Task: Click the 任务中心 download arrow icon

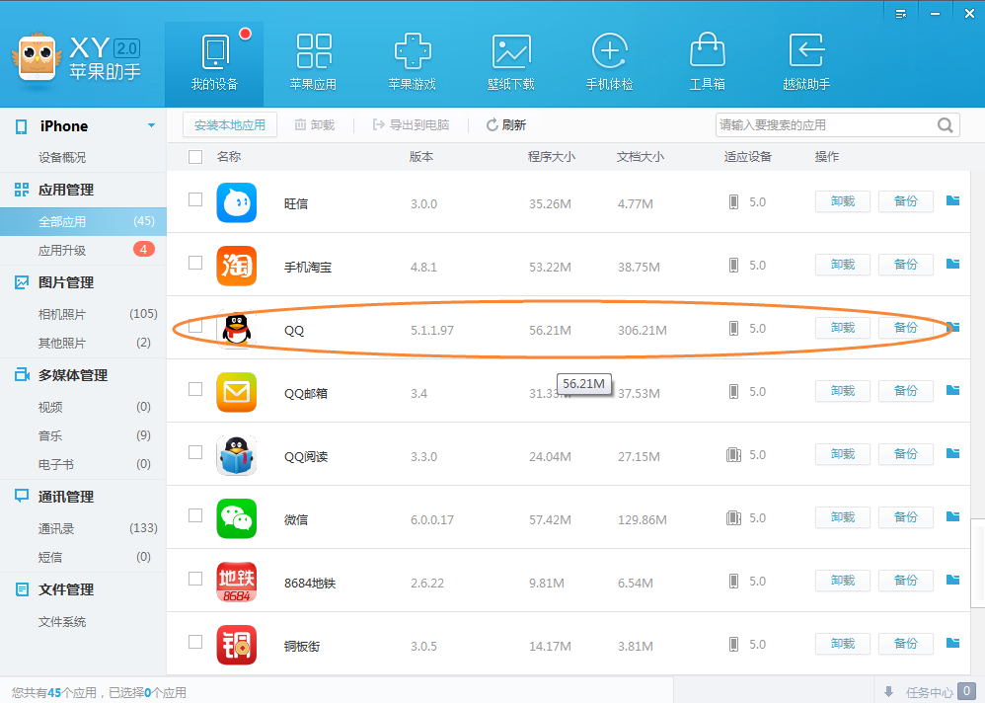Action: [888, 692]
